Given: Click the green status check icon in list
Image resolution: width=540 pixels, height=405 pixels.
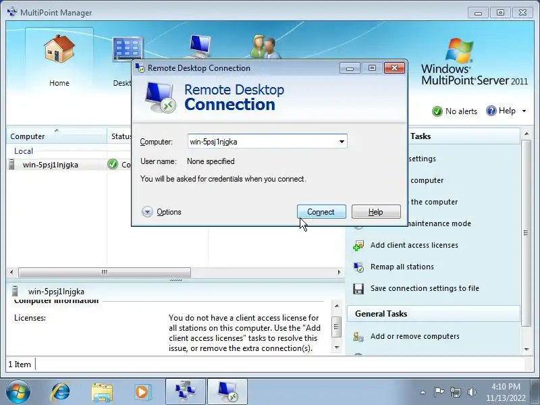Looking at the screenshot, I should point(113,164).
